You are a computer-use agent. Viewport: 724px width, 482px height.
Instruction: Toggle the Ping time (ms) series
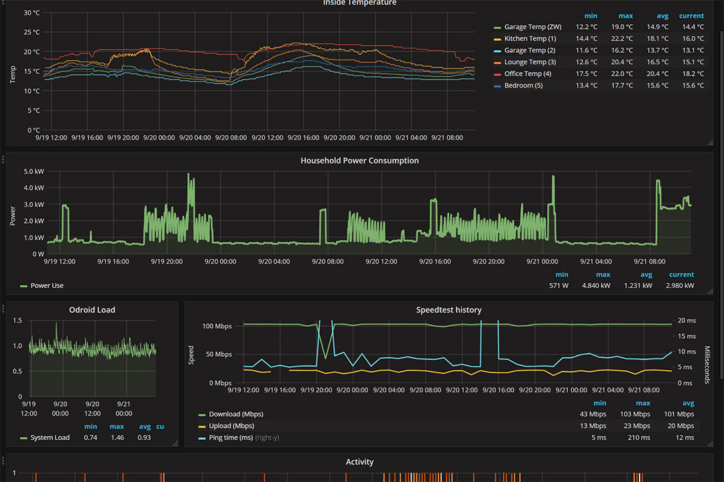click(x=231, y=438)
